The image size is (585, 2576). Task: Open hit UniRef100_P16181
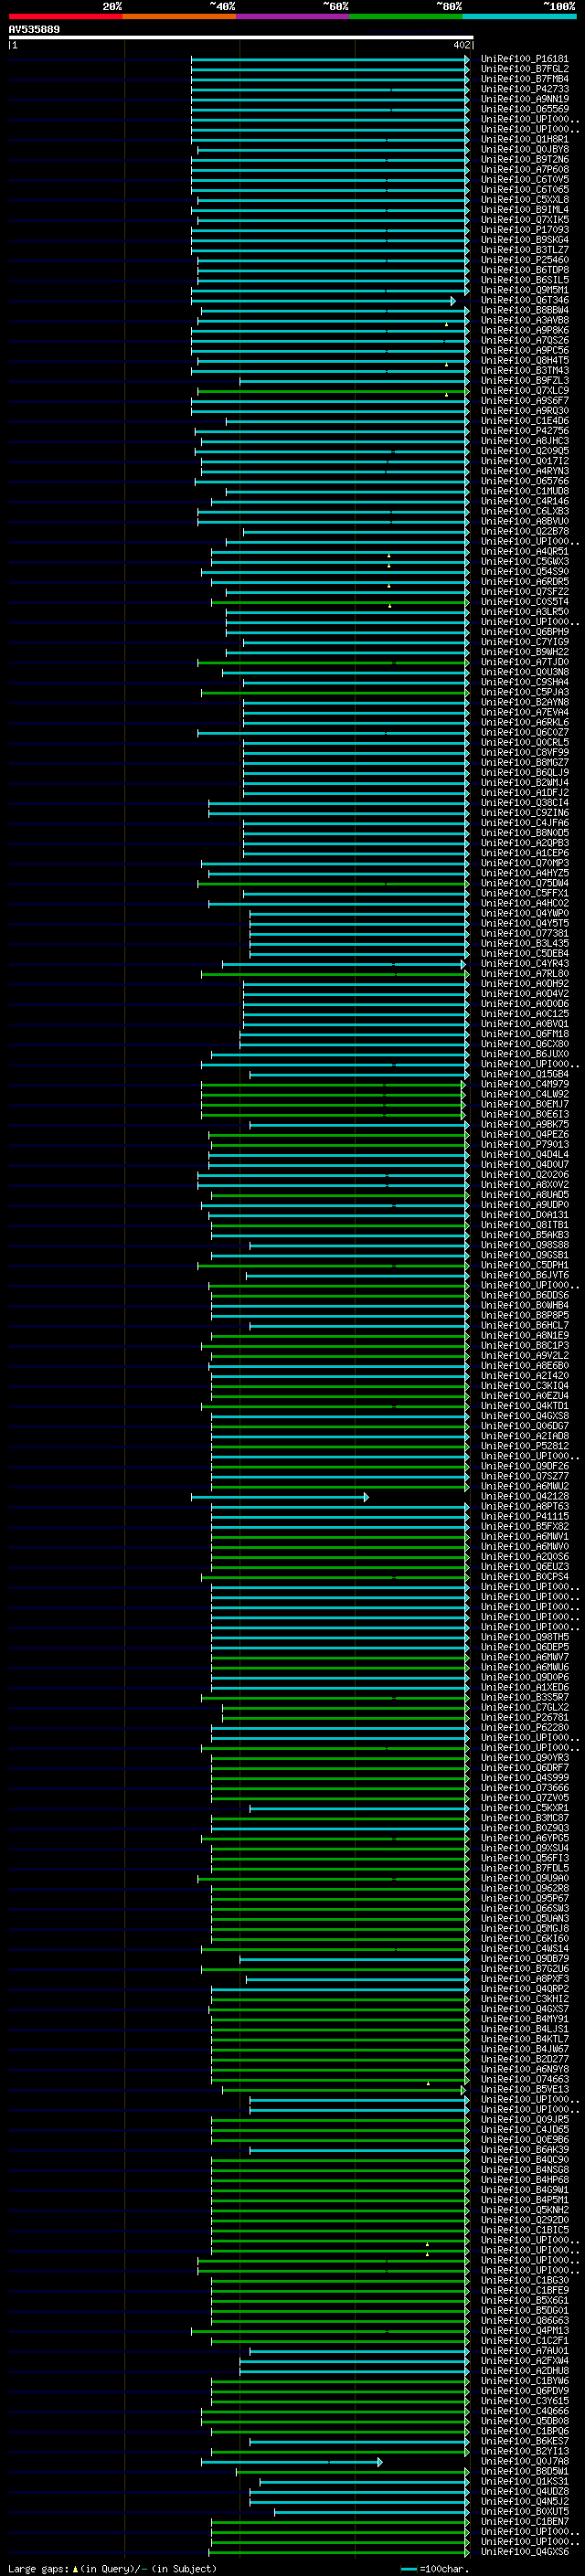525,59
